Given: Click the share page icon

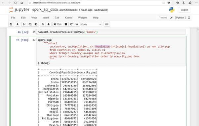Looking at the screenshot, I should pos(190,3).
